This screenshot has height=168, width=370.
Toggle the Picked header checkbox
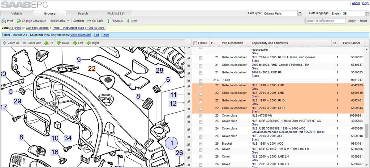point(195,43)
